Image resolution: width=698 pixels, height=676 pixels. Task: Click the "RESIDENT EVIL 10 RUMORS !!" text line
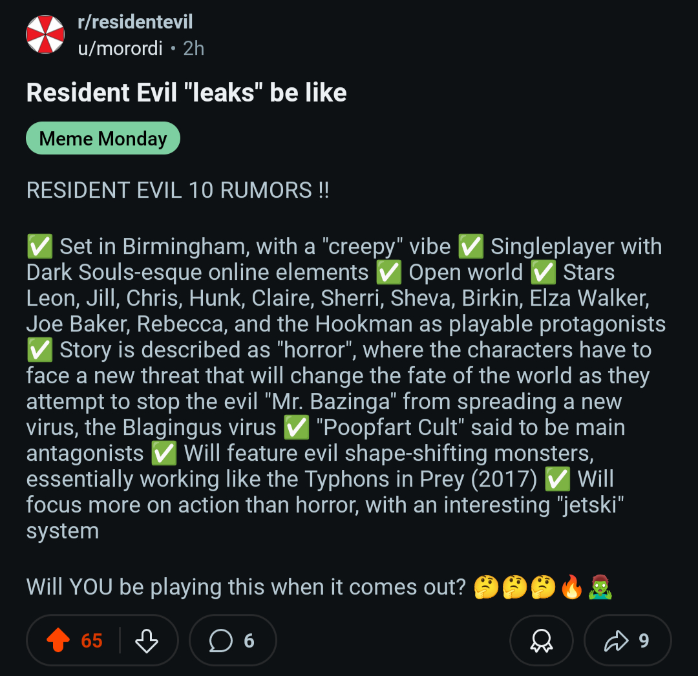click(178, 191)
